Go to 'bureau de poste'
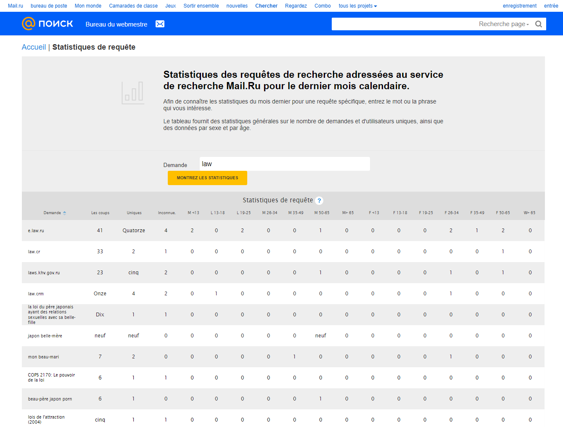Screen dimensions: 563x427 (x=49, y=6)
